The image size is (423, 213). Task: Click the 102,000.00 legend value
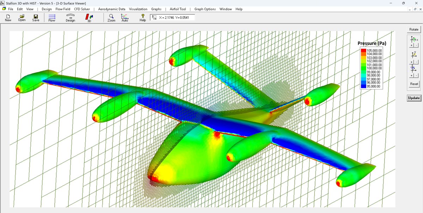pyautogui.click(x=375, y=61)
